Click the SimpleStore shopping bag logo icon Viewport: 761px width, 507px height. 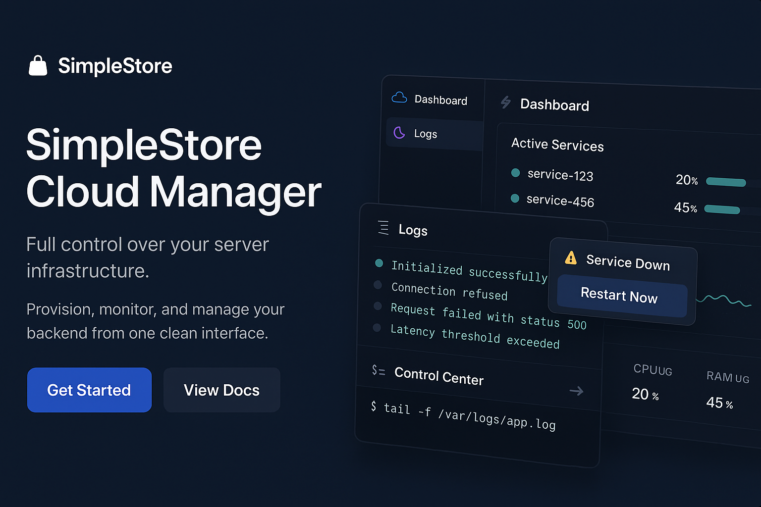(38, 66)
